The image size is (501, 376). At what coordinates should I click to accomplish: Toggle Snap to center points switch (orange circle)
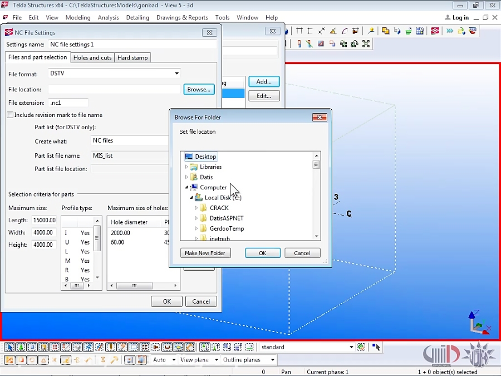point(32,360)
